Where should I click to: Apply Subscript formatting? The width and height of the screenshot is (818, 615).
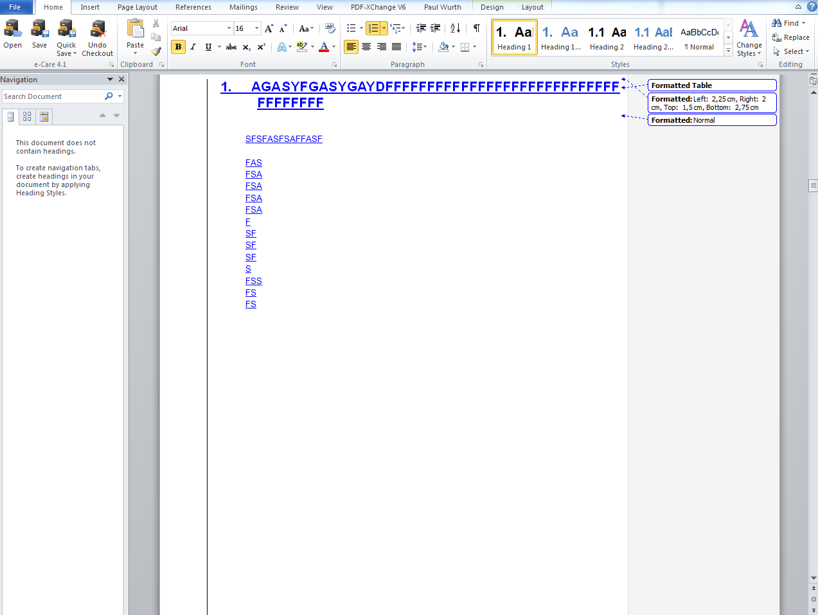coord(247,47)
